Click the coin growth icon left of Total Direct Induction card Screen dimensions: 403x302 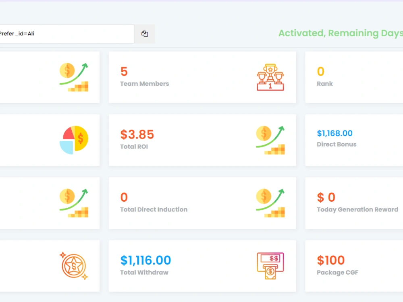coord(74,203)
